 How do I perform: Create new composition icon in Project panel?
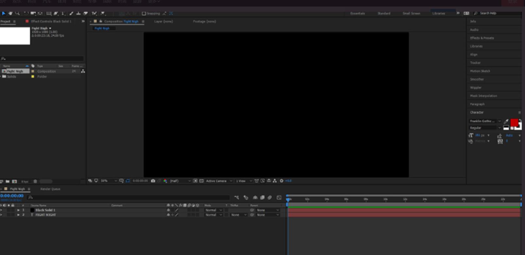[x=14, y=182]
